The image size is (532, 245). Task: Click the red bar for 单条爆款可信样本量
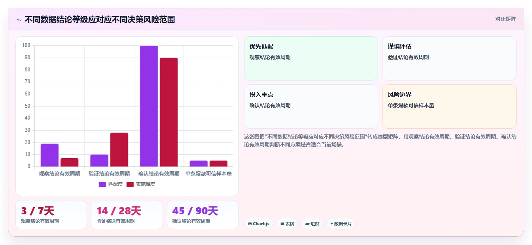(x=218, y=163)
